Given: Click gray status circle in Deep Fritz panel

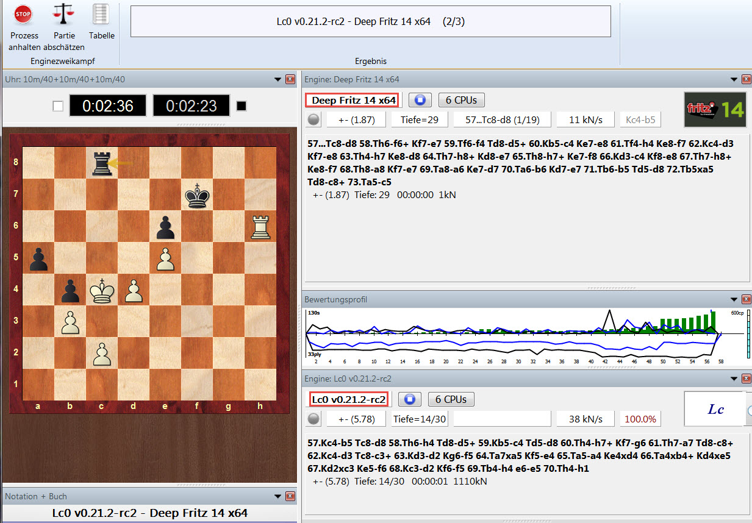Looking at the screenshot, I should [x=313, y=119].
